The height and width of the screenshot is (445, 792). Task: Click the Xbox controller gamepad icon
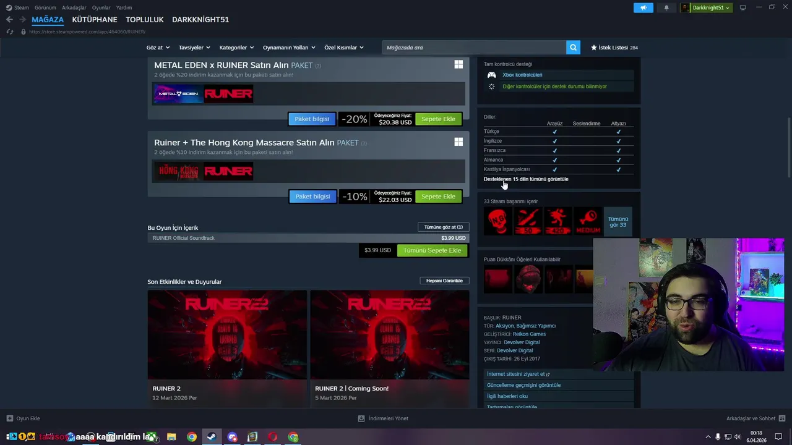pyautogui.click(x=491, y=75)
